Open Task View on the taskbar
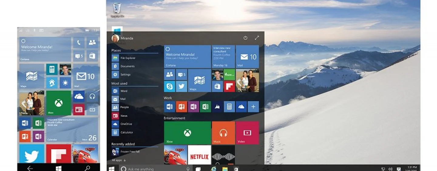The height and width of the screenshot is (171, 437). coord(198,169)
